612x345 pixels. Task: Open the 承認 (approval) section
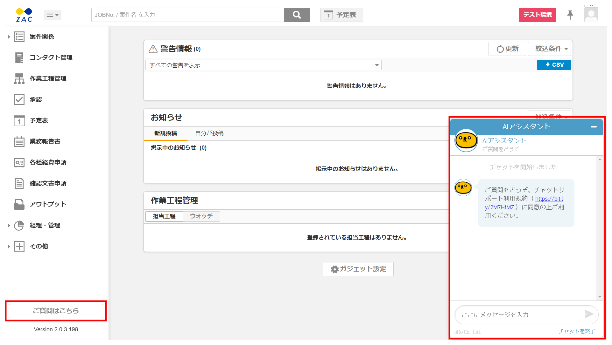[x=36, y=99]
